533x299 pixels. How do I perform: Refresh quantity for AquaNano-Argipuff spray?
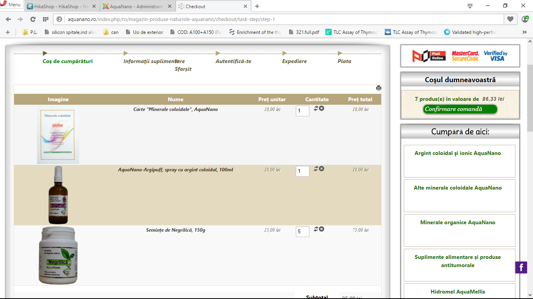(316, 169)
